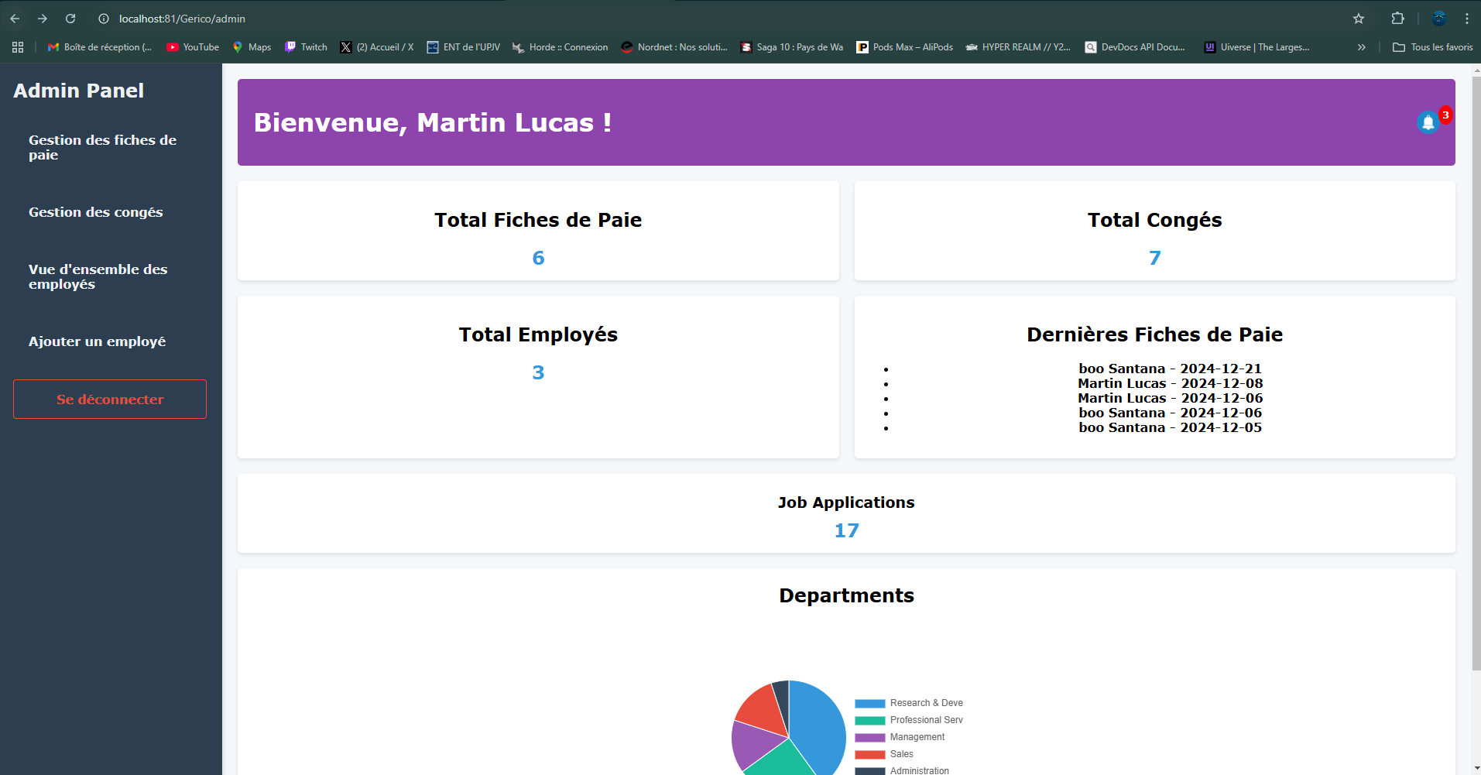1481x775 pixels.
Task: Open the Twitch bookmark
Action: pos(306,47)
